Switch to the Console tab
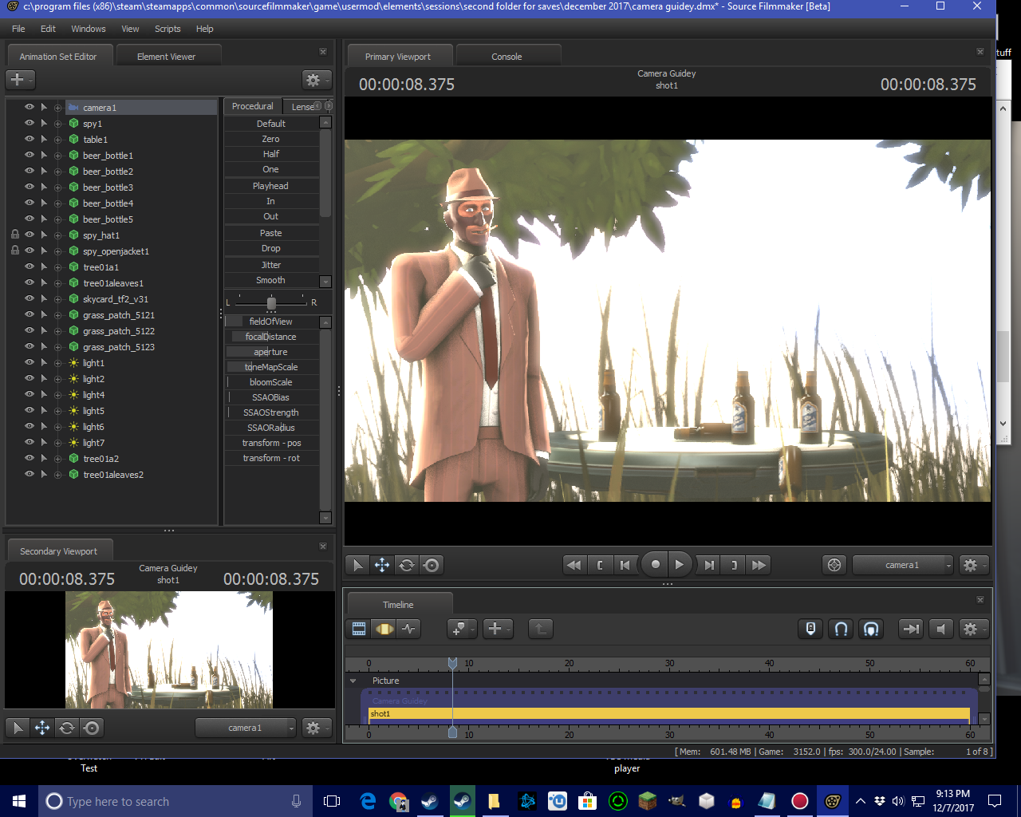This screenshot has height=817, width=1021. click(507, 57)
